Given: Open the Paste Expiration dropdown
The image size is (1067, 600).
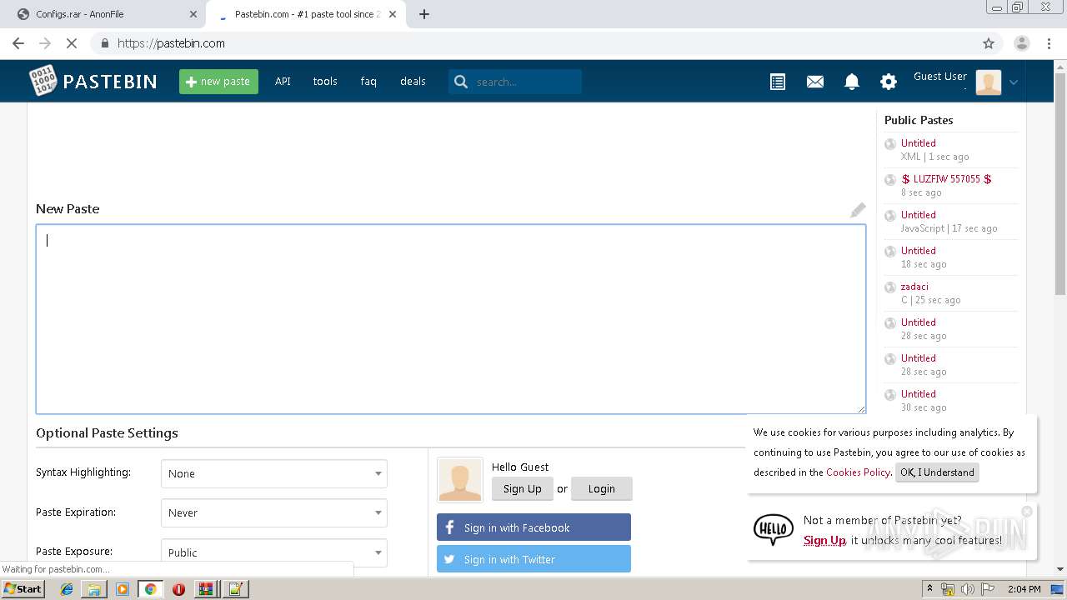Looking at the screenshot, I should [274, 512].
